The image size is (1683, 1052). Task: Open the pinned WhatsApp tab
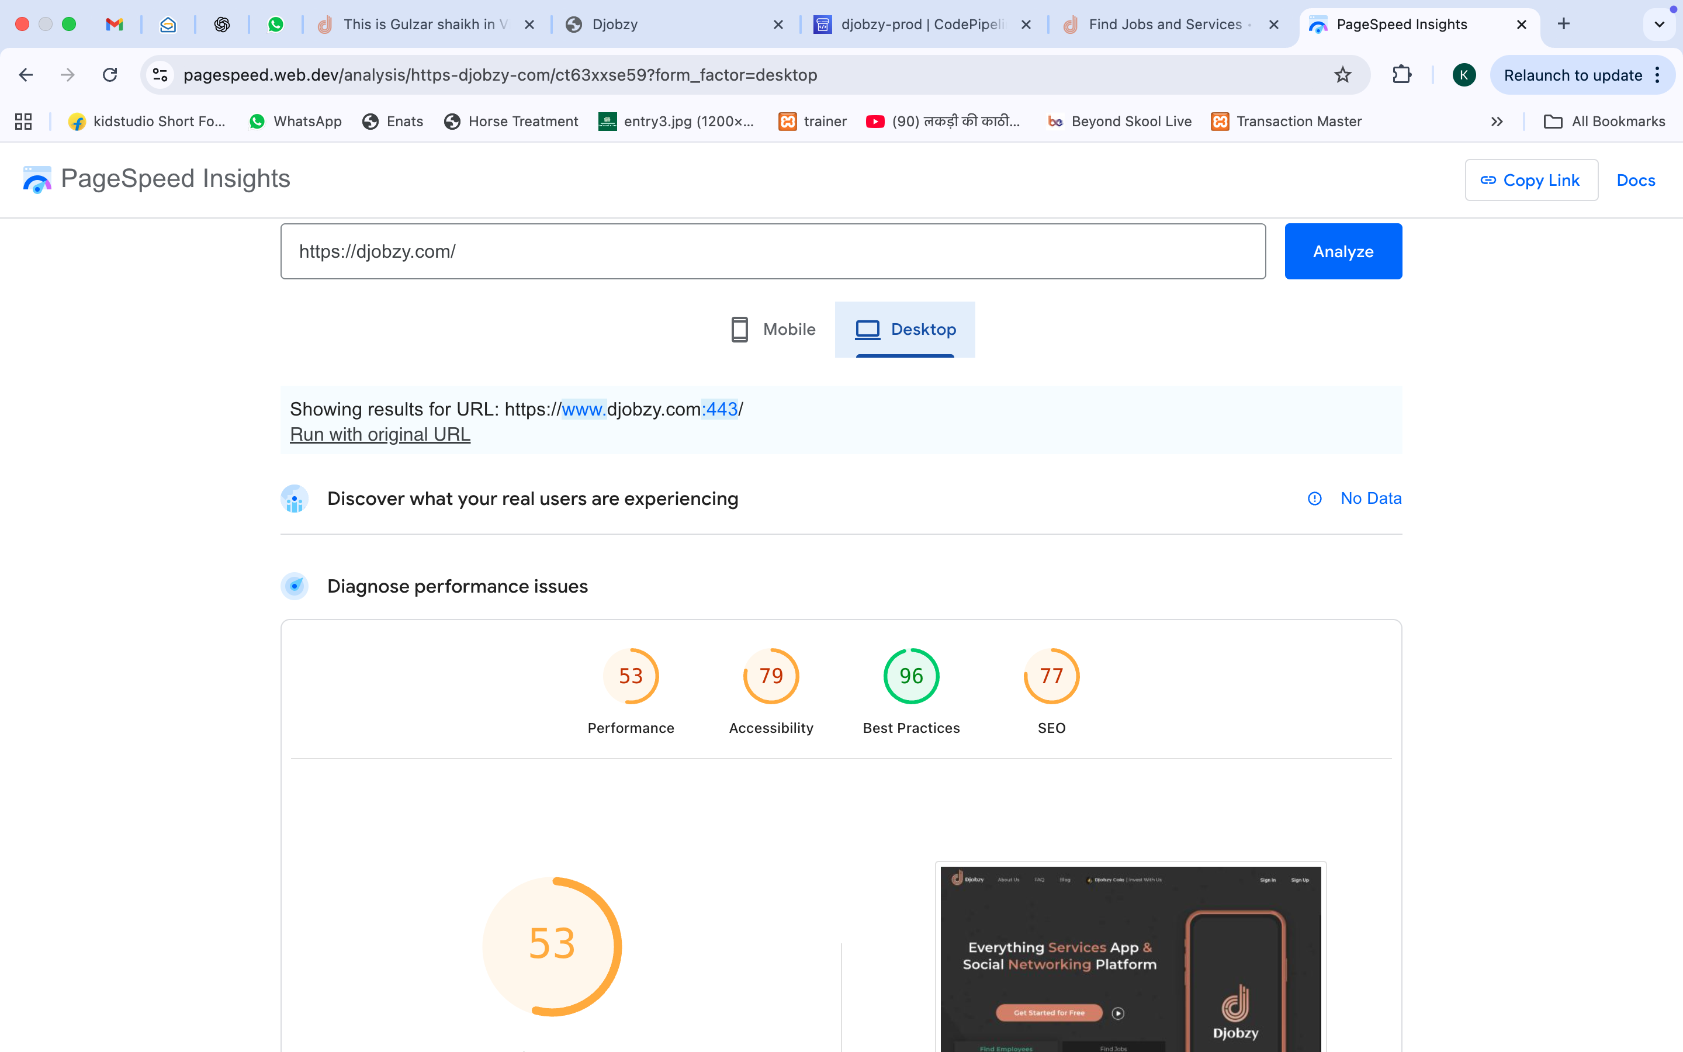click(276, 25)
